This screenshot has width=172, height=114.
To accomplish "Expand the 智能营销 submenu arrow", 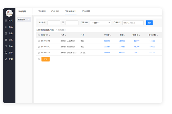I will (29, 20).
